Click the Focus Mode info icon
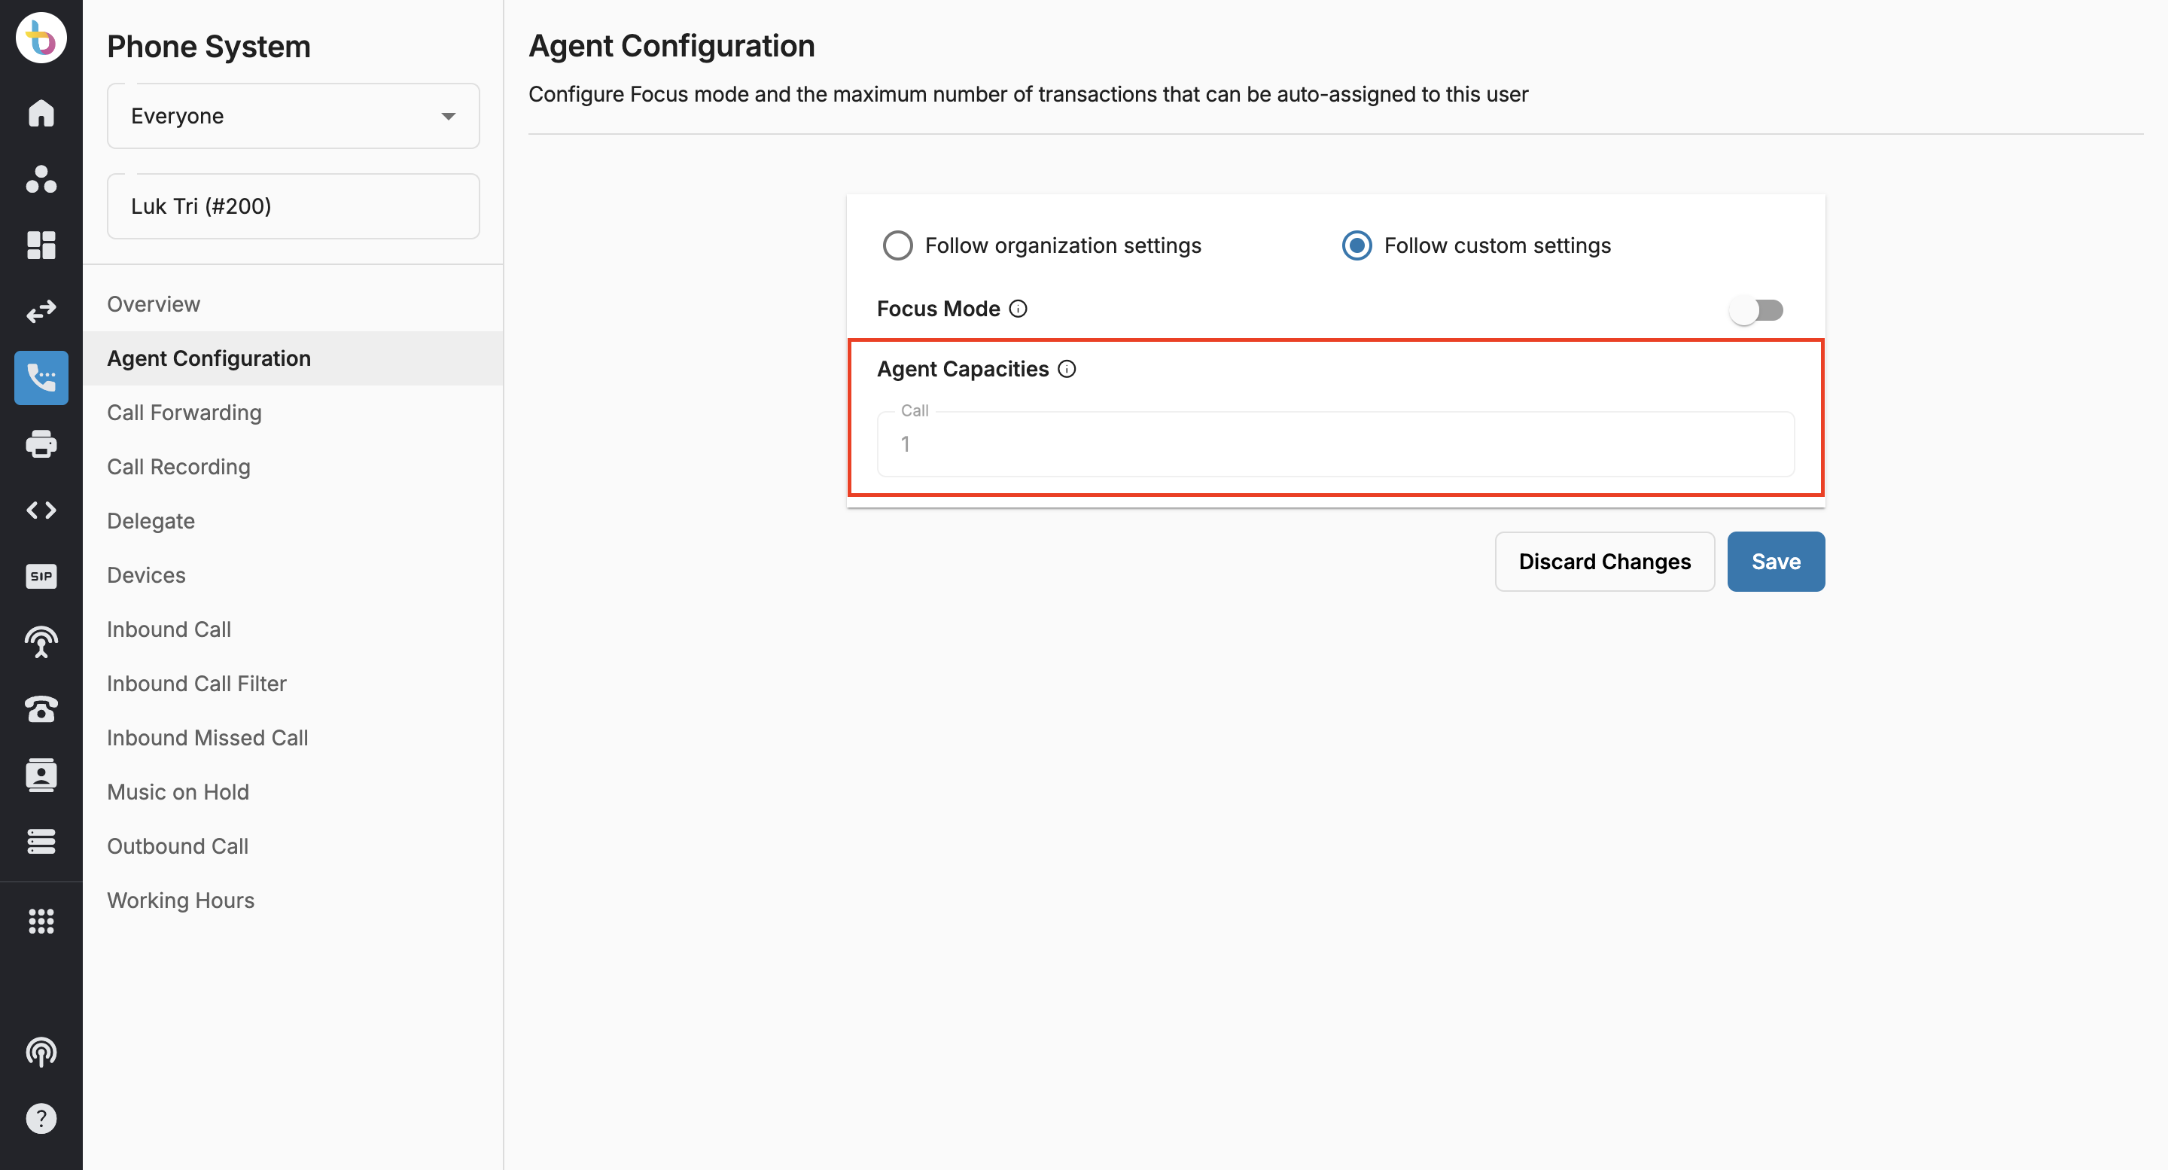Viewport: 2168px width, 1170px height. [1018, 309]
